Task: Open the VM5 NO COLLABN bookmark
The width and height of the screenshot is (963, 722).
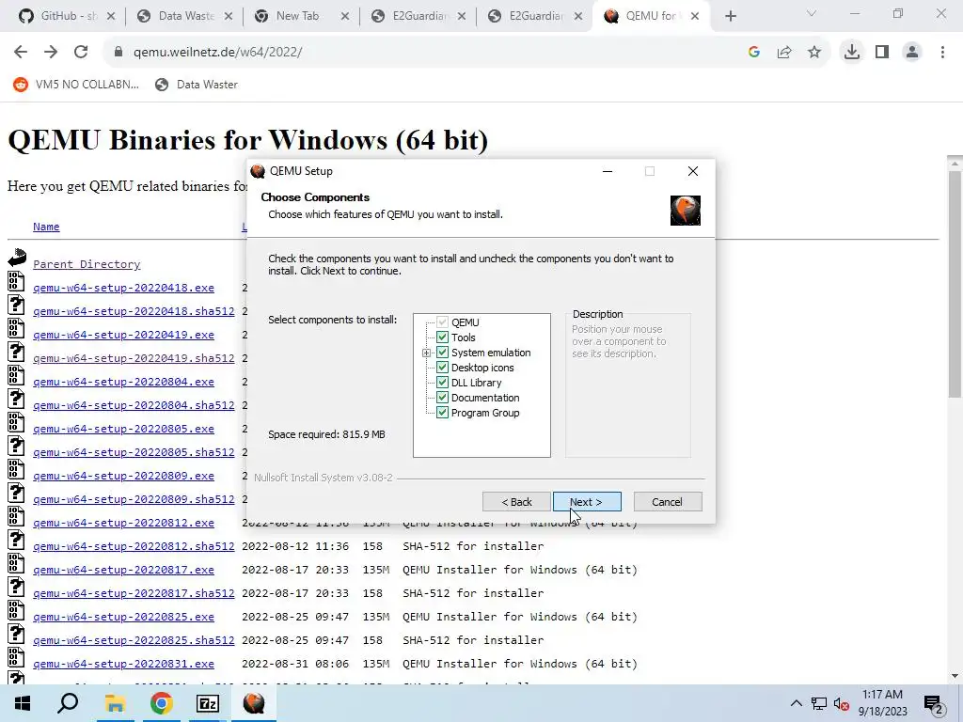Action: 76,85
